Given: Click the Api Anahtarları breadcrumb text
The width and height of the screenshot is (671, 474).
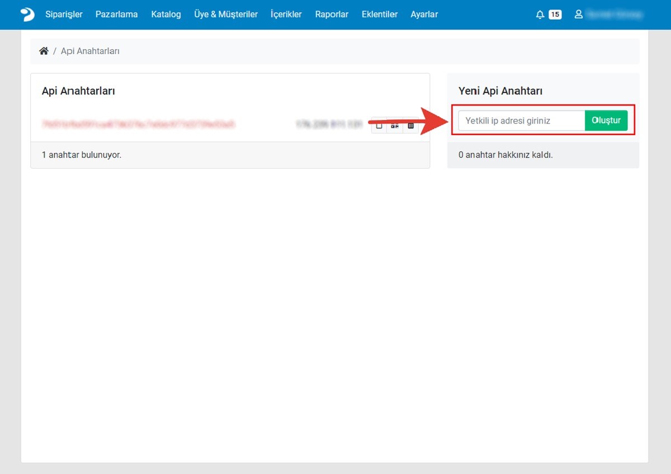Looking at the screenshot, I should click(x=90, y=51).
